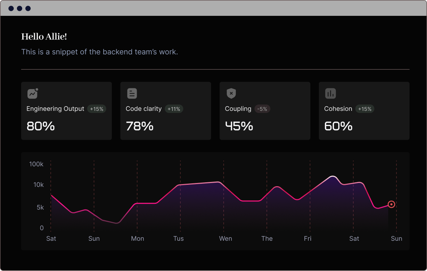The image size is (427, 271).
Task: Click the Coupling label
Action: [x=238, y=109]
